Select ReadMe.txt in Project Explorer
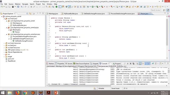The width and height of the screenshot is (170, 95). tap(12, 61)
